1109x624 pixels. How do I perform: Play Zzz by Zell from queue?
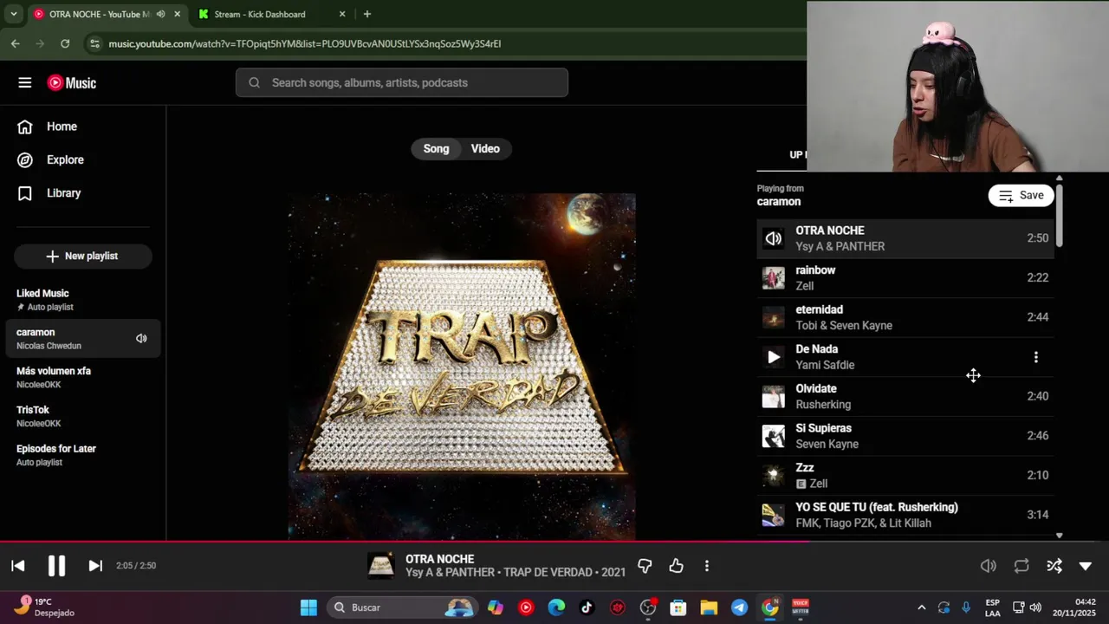pos(905,475)
